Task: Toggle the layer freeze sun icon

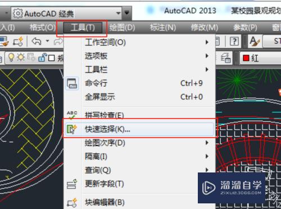Action: [x=21, y=57]
